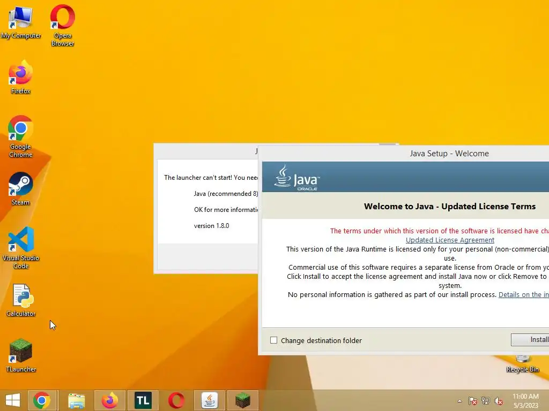Select the Calculator Python file icon
549x411 pixels.
21,300
